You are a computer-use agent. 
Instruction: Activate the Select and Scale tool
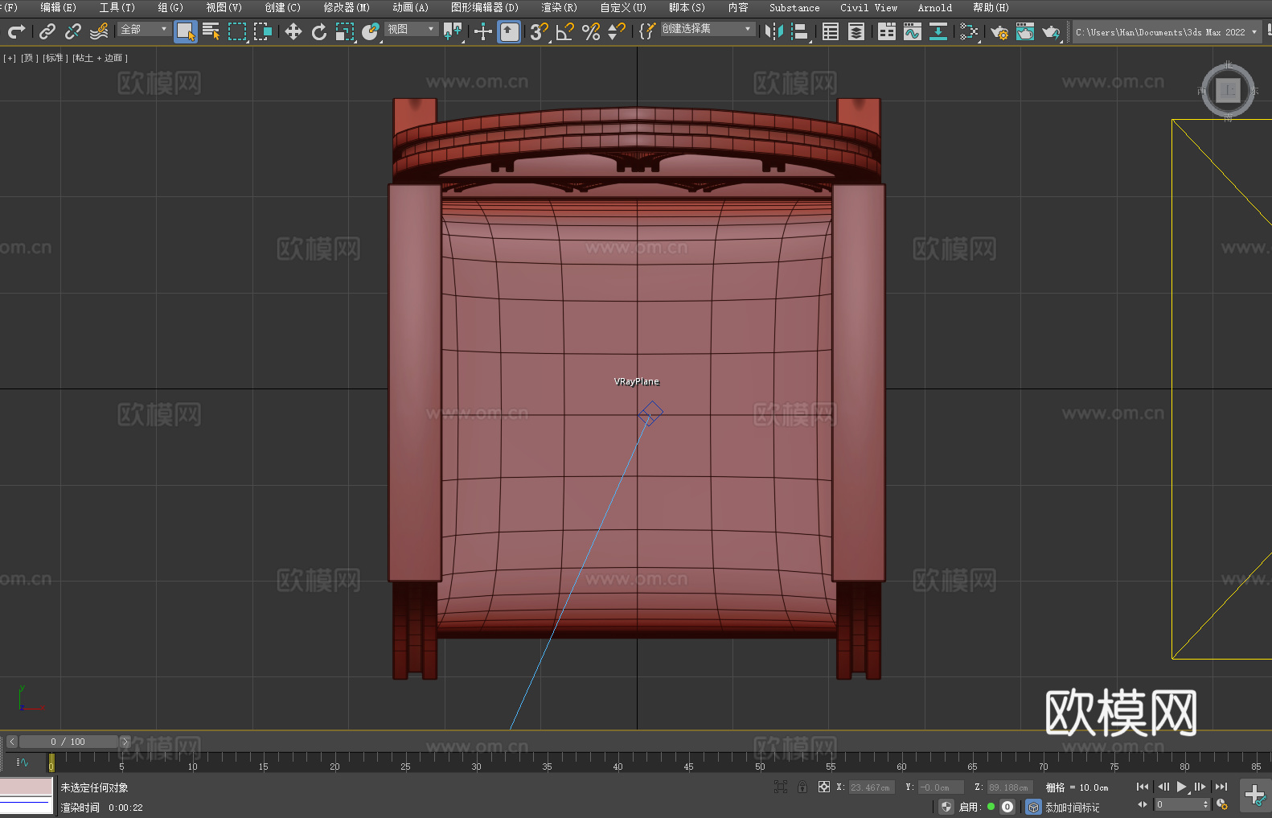coord(345,31)
